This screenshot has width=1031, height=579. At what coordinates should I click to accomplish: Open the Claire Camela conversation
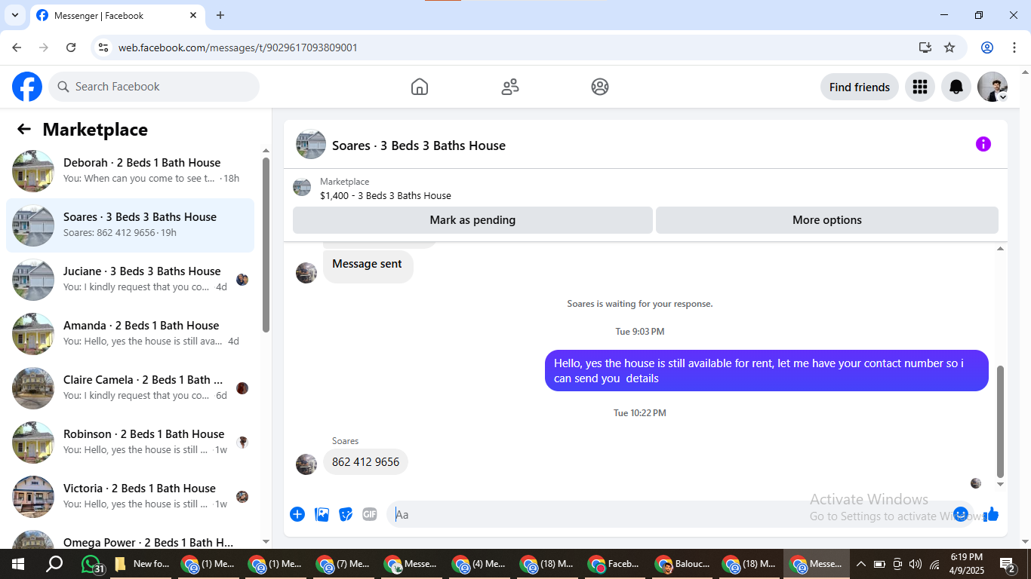130,388
